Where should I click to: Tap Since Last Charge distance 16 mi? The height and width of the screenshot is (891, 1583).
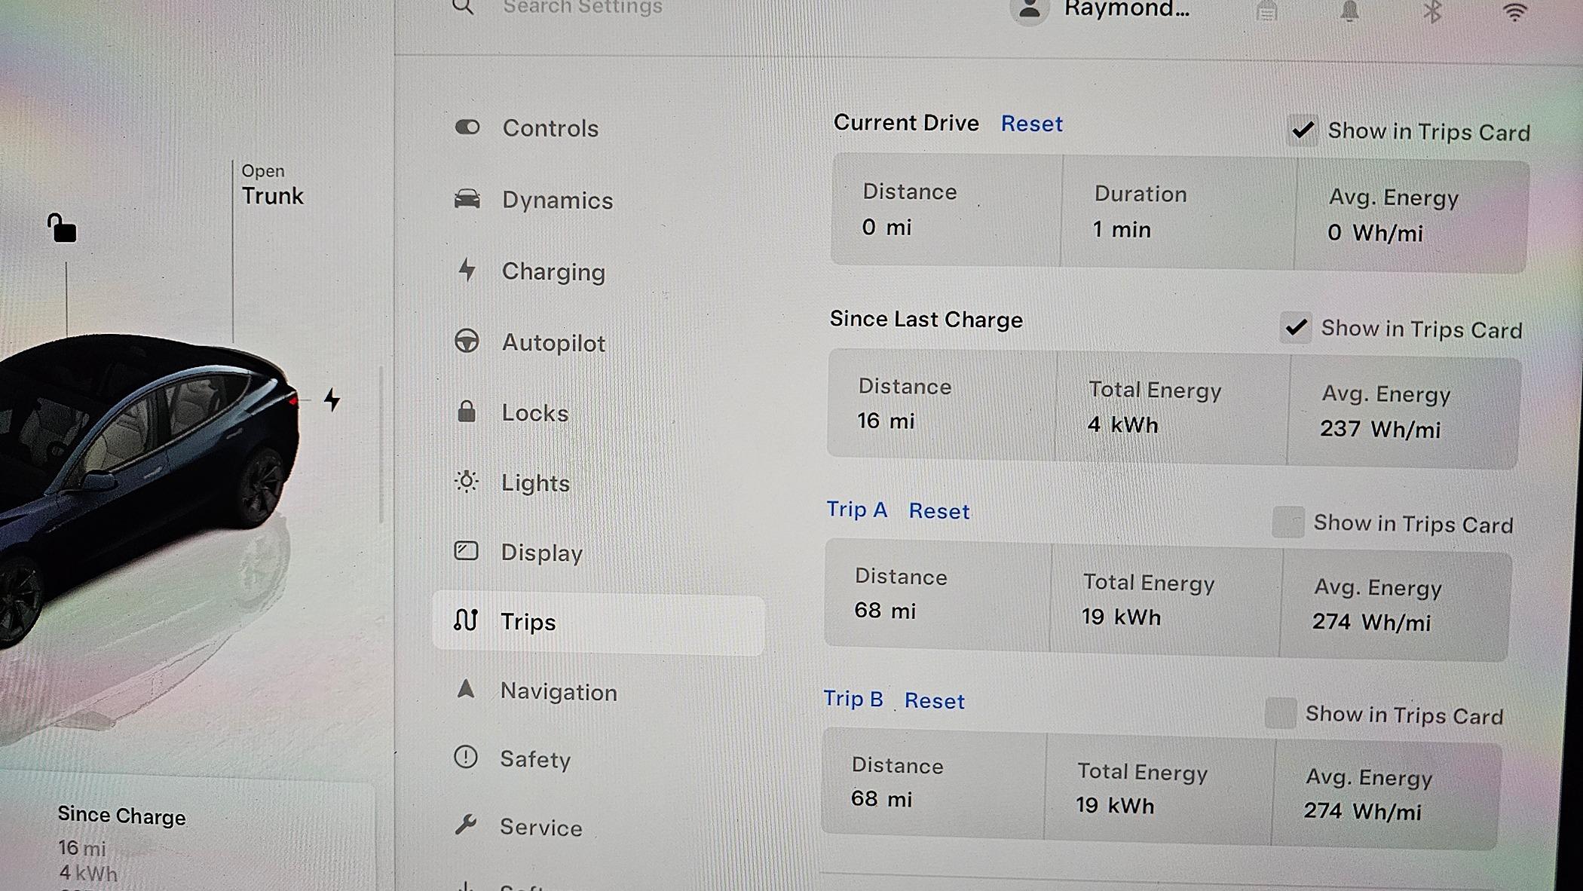pyautogui.click(x=886, y=421)
